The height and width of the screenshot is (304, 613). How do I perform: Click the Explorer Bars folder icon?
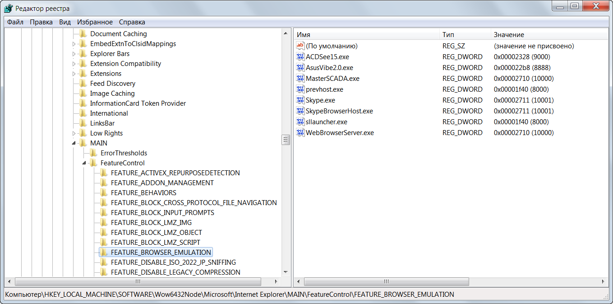click(83, 53)
